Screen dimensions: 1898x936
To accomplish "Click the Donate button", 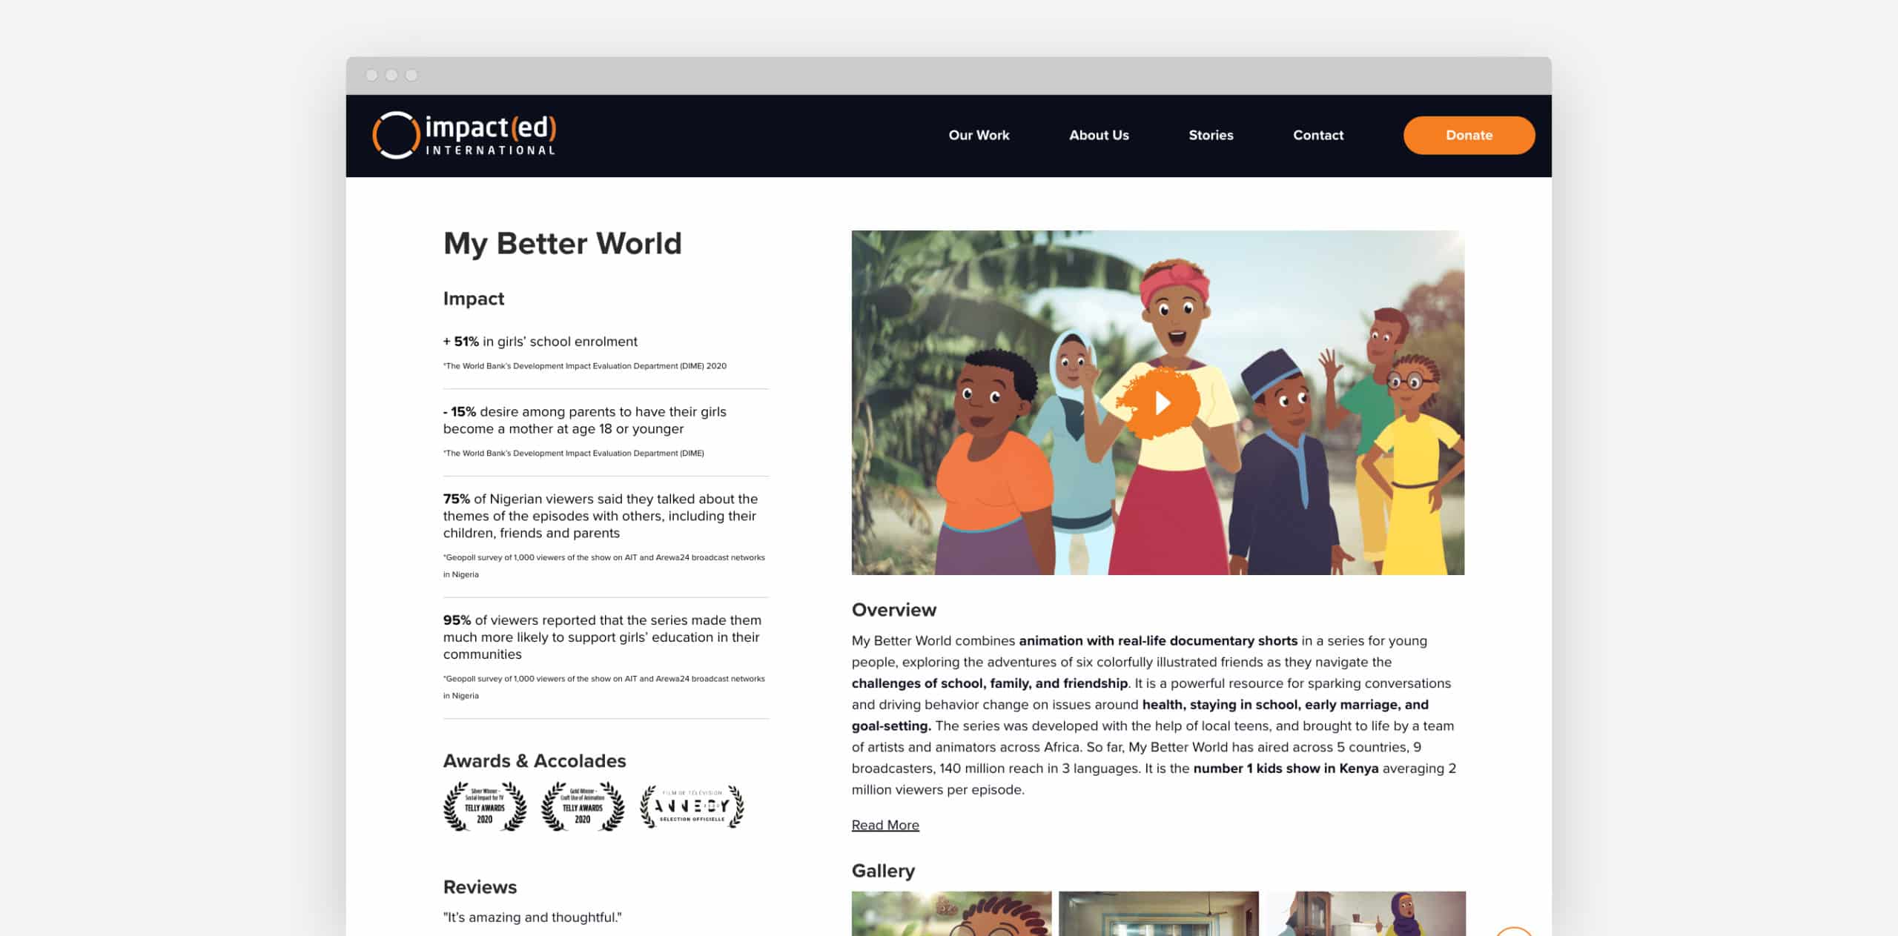I will tap(1469, 135).
